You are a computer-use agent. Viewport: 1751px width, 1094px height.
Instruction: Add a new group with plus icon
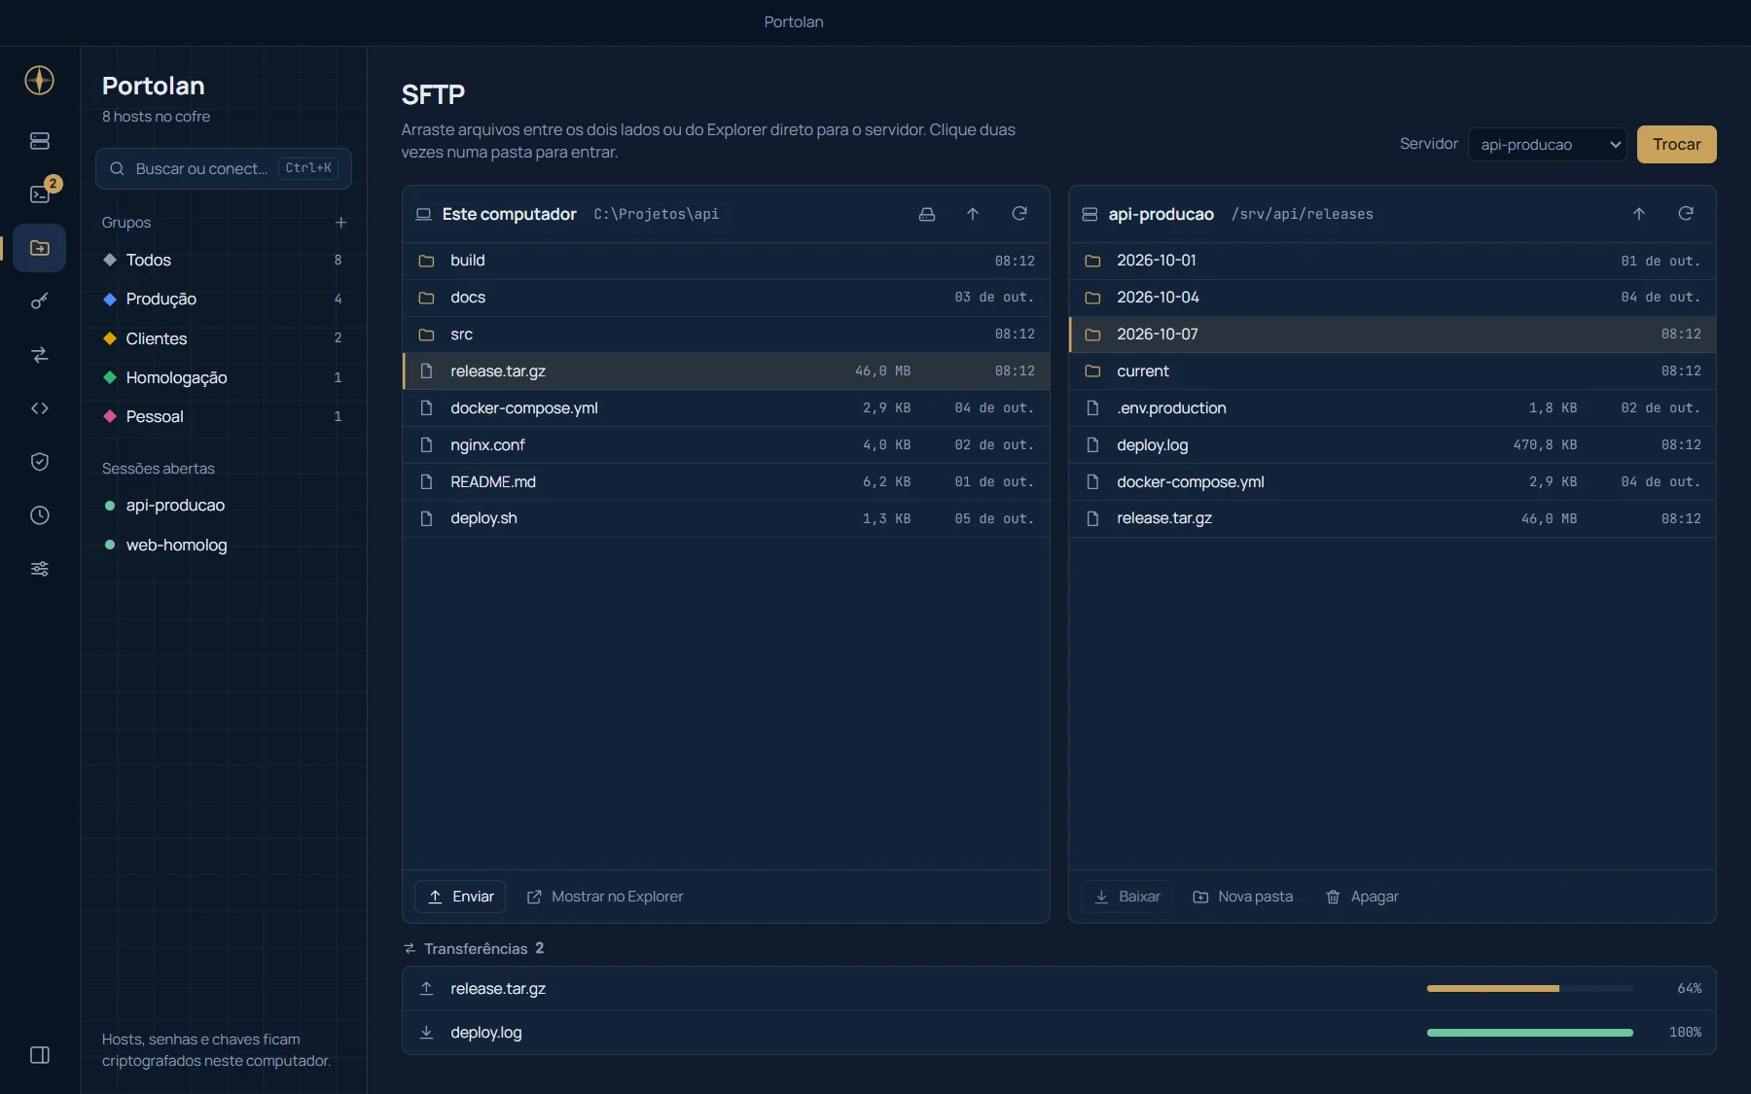point(341,223)
